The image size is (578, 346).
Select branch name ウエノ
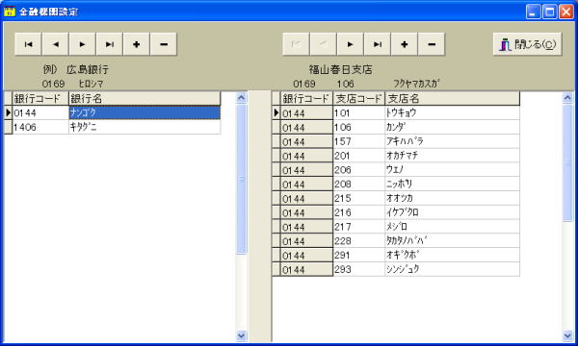click(453, 169)
